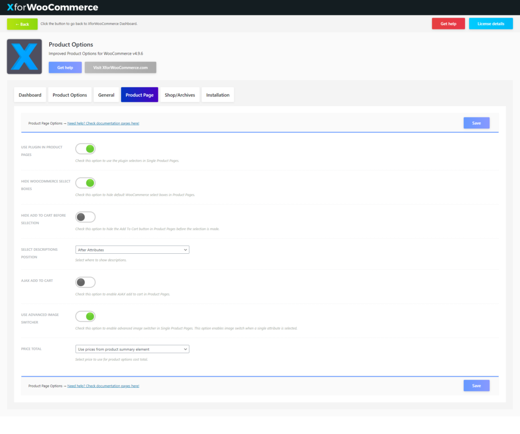Click the red Get help button
The height and width of the screenshot is (434, 520).
(x=448, y=23)
